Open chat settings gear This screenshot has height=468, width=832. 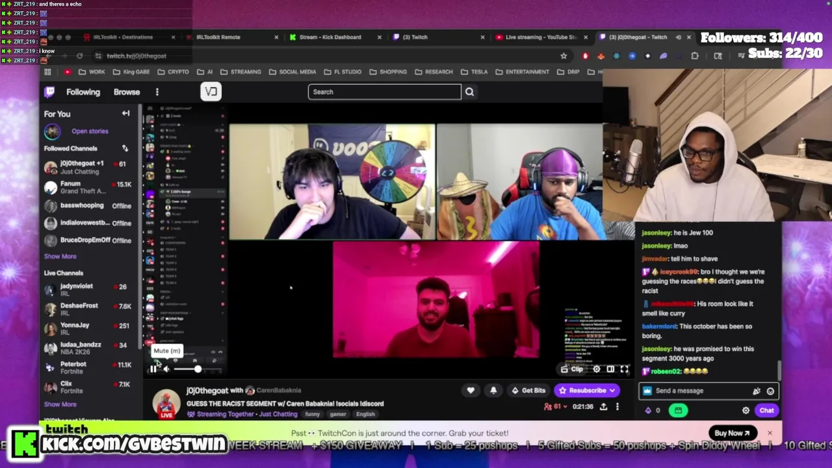tap(746, 410)
